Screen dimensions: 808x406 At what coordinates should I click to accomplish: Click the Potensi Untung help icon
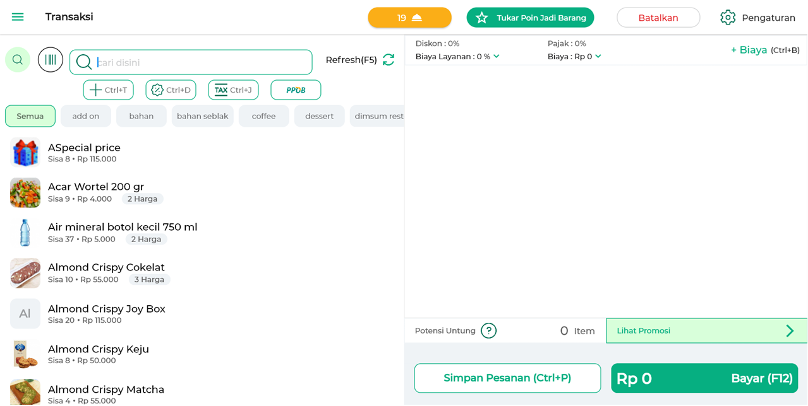point(488,331)
